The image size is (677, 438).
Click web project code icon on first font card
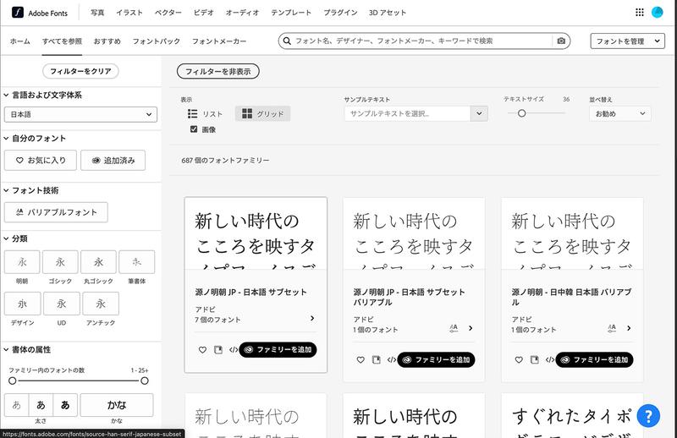click(x=232, y=349)
